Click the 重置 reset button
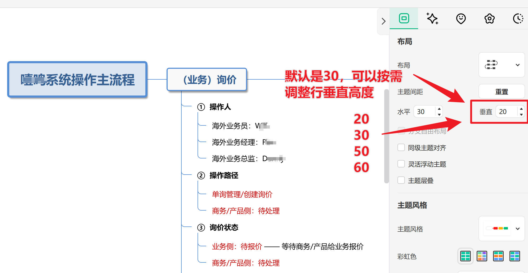The width and height of the screenshot is (528, 273). [x=502, y=92]
